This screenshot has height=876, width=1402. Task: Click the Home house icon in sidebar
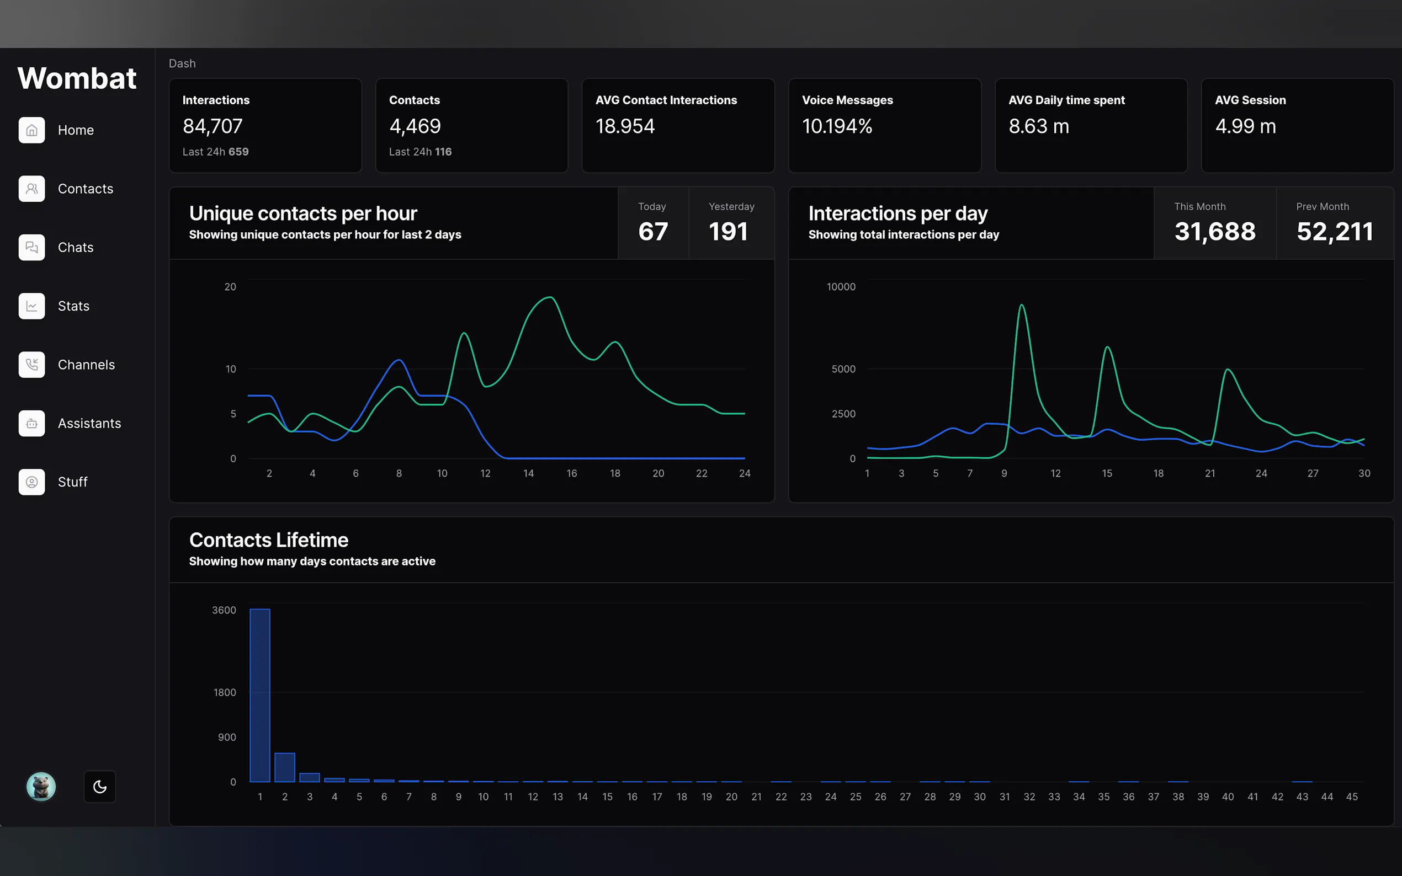tap(31, 130)
